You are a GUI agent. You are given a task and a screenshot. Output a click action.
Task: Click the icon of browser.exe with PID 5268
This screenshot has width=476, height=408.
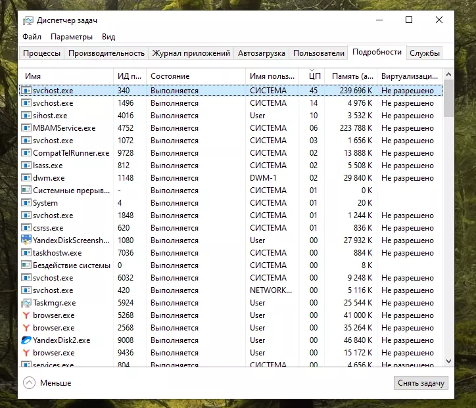(x=26, y=315)
